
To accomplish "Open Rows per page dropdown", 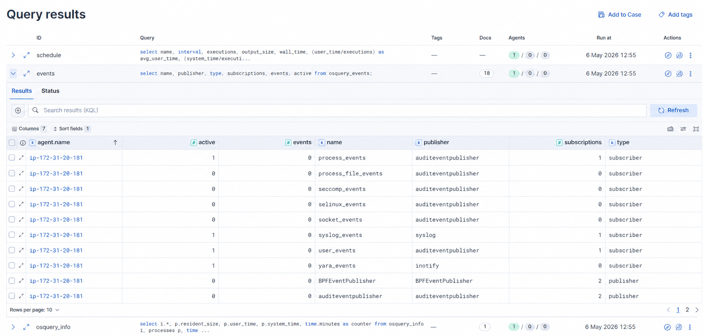I will click(x=35, y=310).
